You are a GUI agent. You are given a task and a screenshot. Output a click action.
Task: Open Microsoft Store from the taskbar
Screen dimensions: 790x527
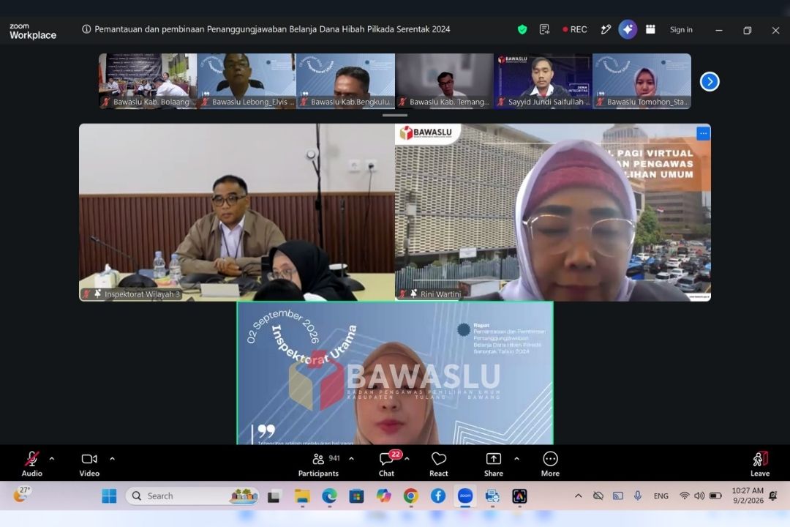pos(356,496)
